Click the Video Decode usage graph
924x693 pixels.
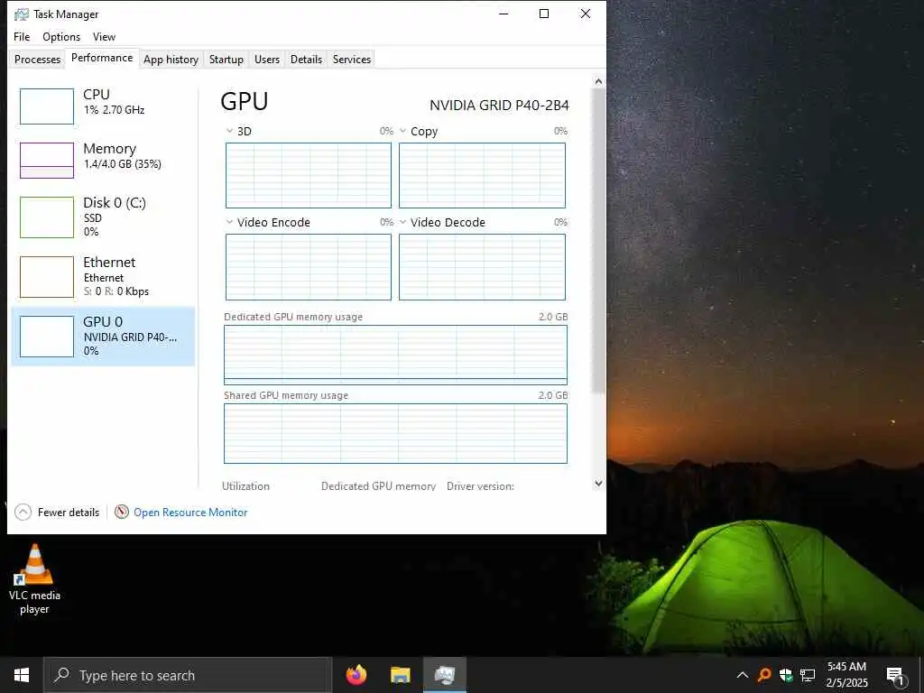(482, 267)
